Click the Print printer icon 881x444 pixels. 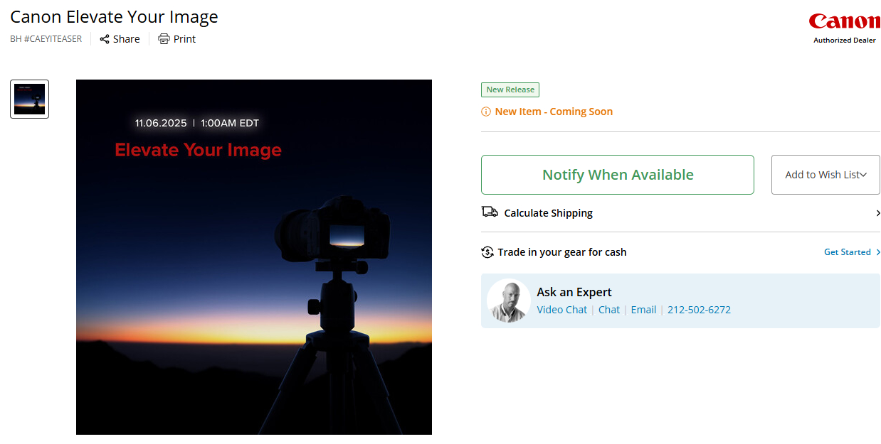click(x=164, y=39)
